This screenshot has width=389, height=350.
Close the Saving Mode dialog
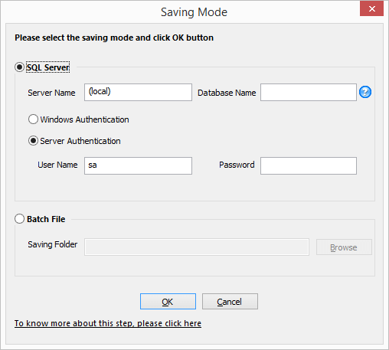371,9
